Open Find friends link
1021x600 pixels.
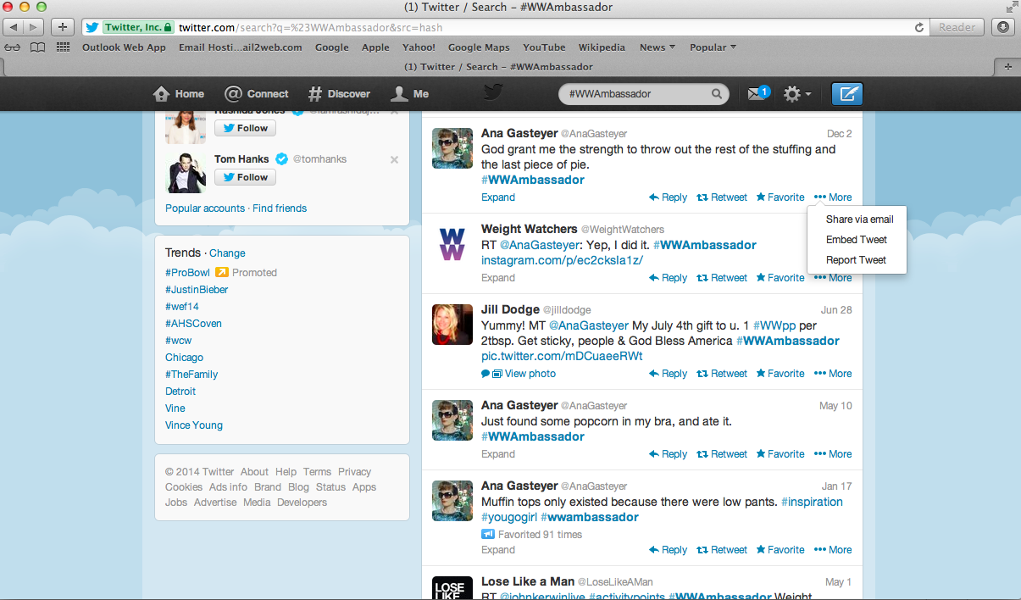pos(280,208)
